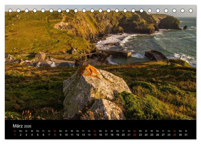Image resolution: width=201 pixels, height=144 pixels.
Task: Select the red Sunday date 15
Action: 95,135
